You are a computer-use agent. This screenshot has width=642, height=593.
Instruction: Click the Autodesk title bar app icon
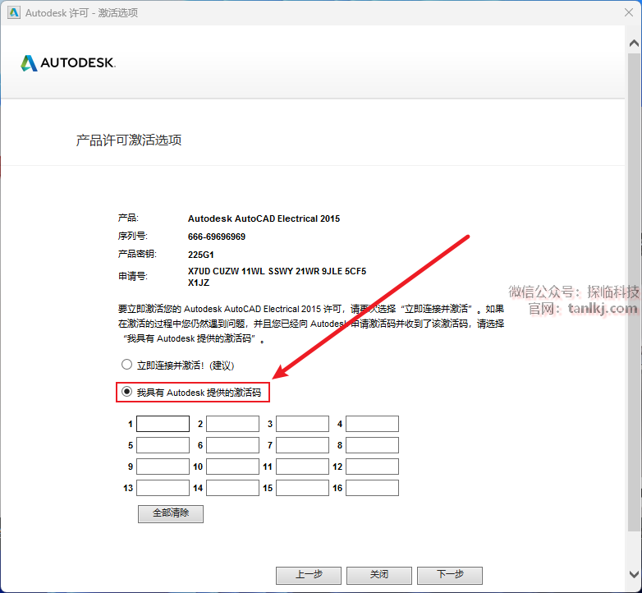14,12
